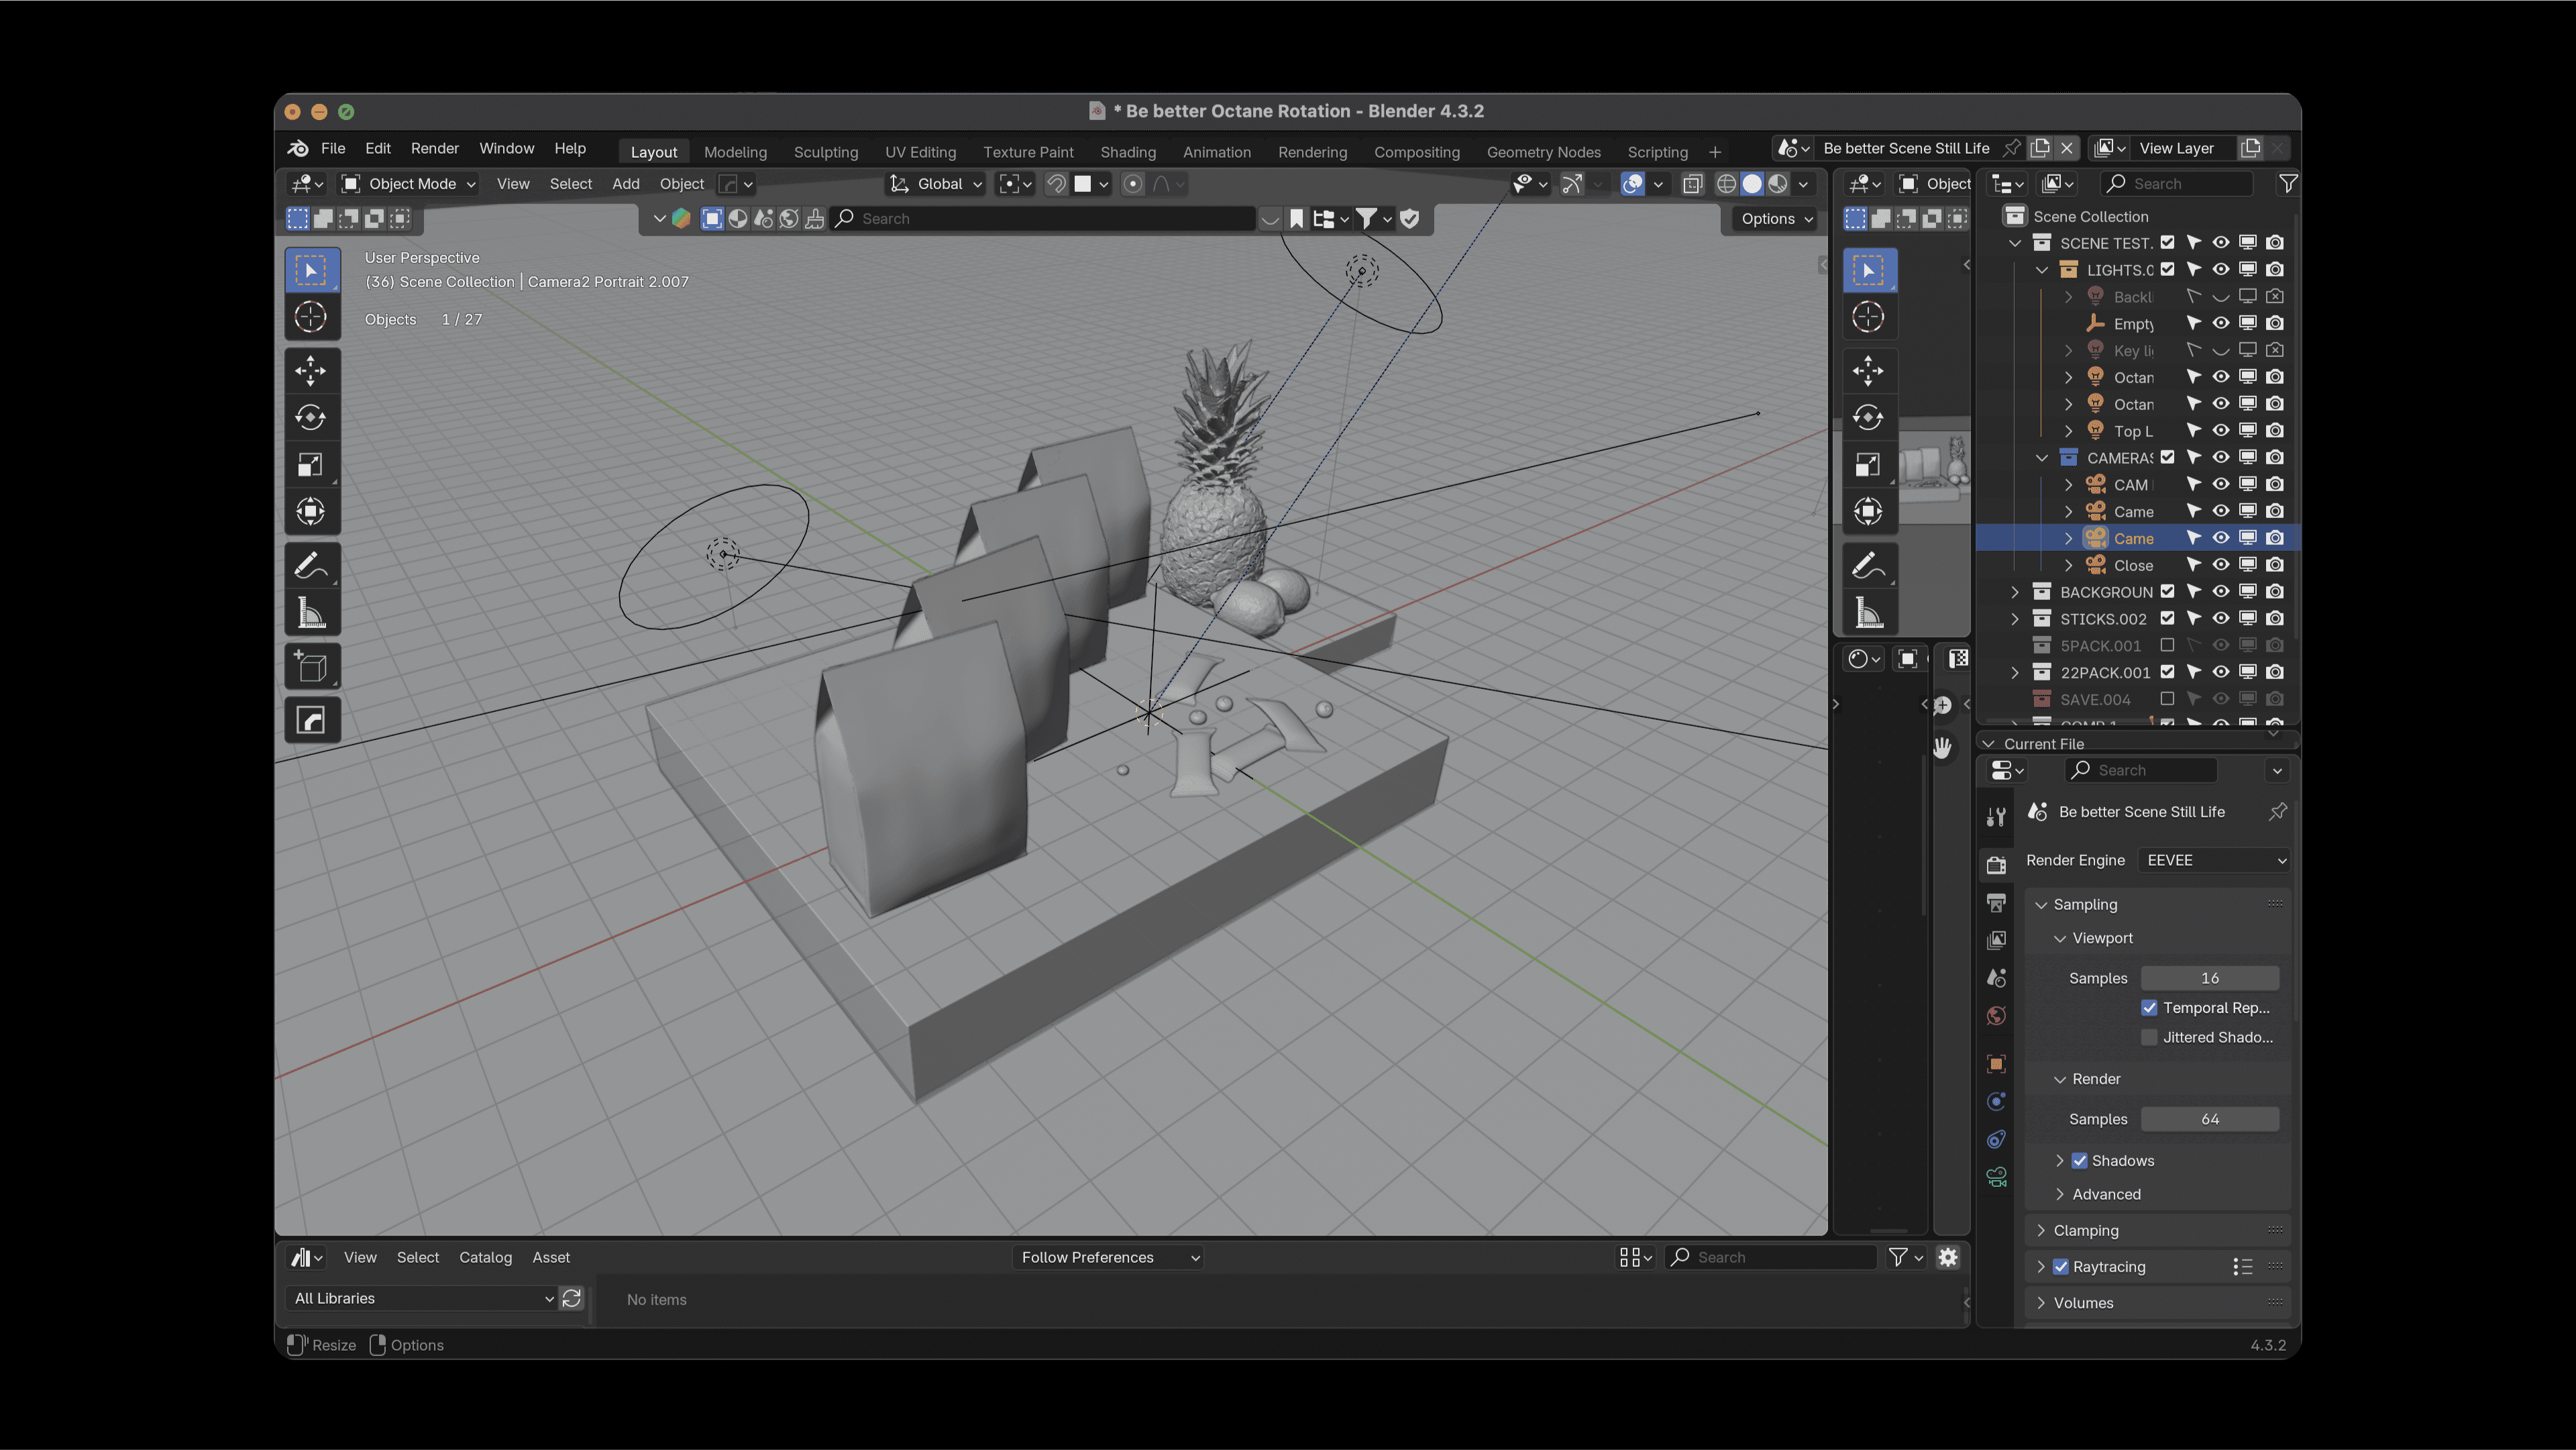Viewport: 2576px width, 1450px height.
Task: Add a new workspace with the plus button
Action: point(1715,152)
